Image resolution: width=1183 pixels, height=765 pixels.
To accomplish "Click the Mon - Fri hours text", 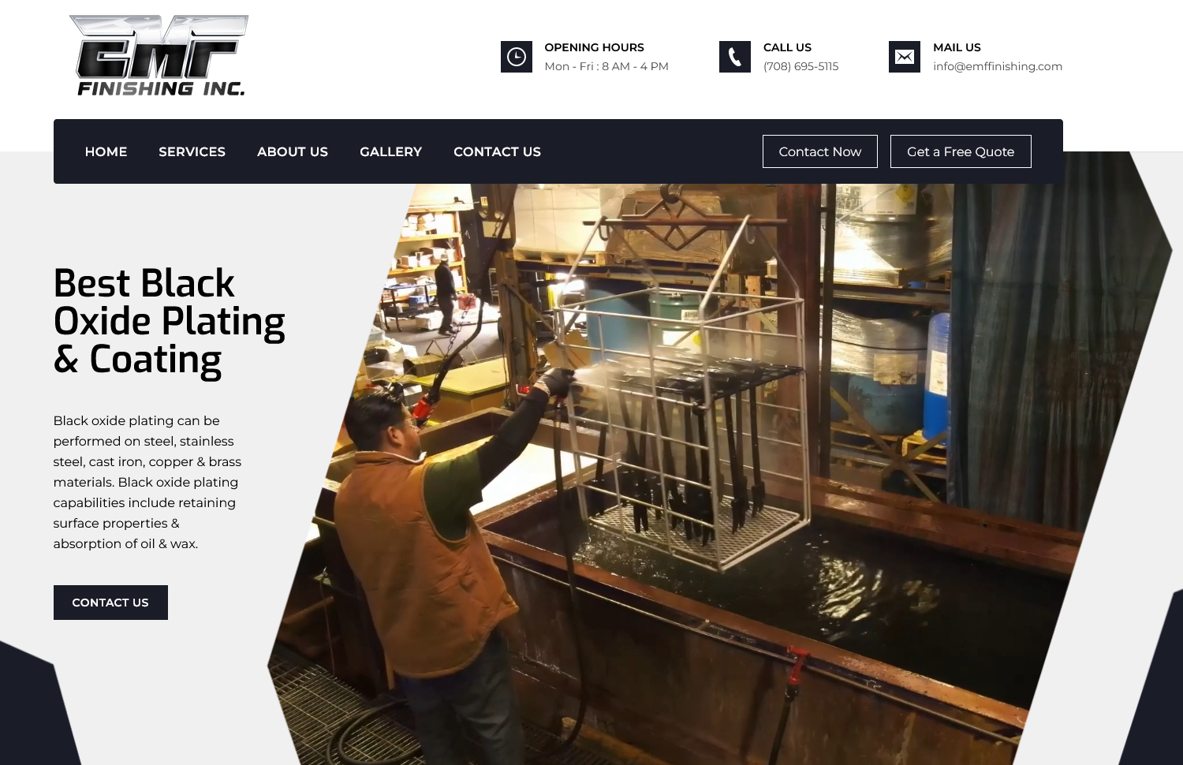I will (606, 66).
